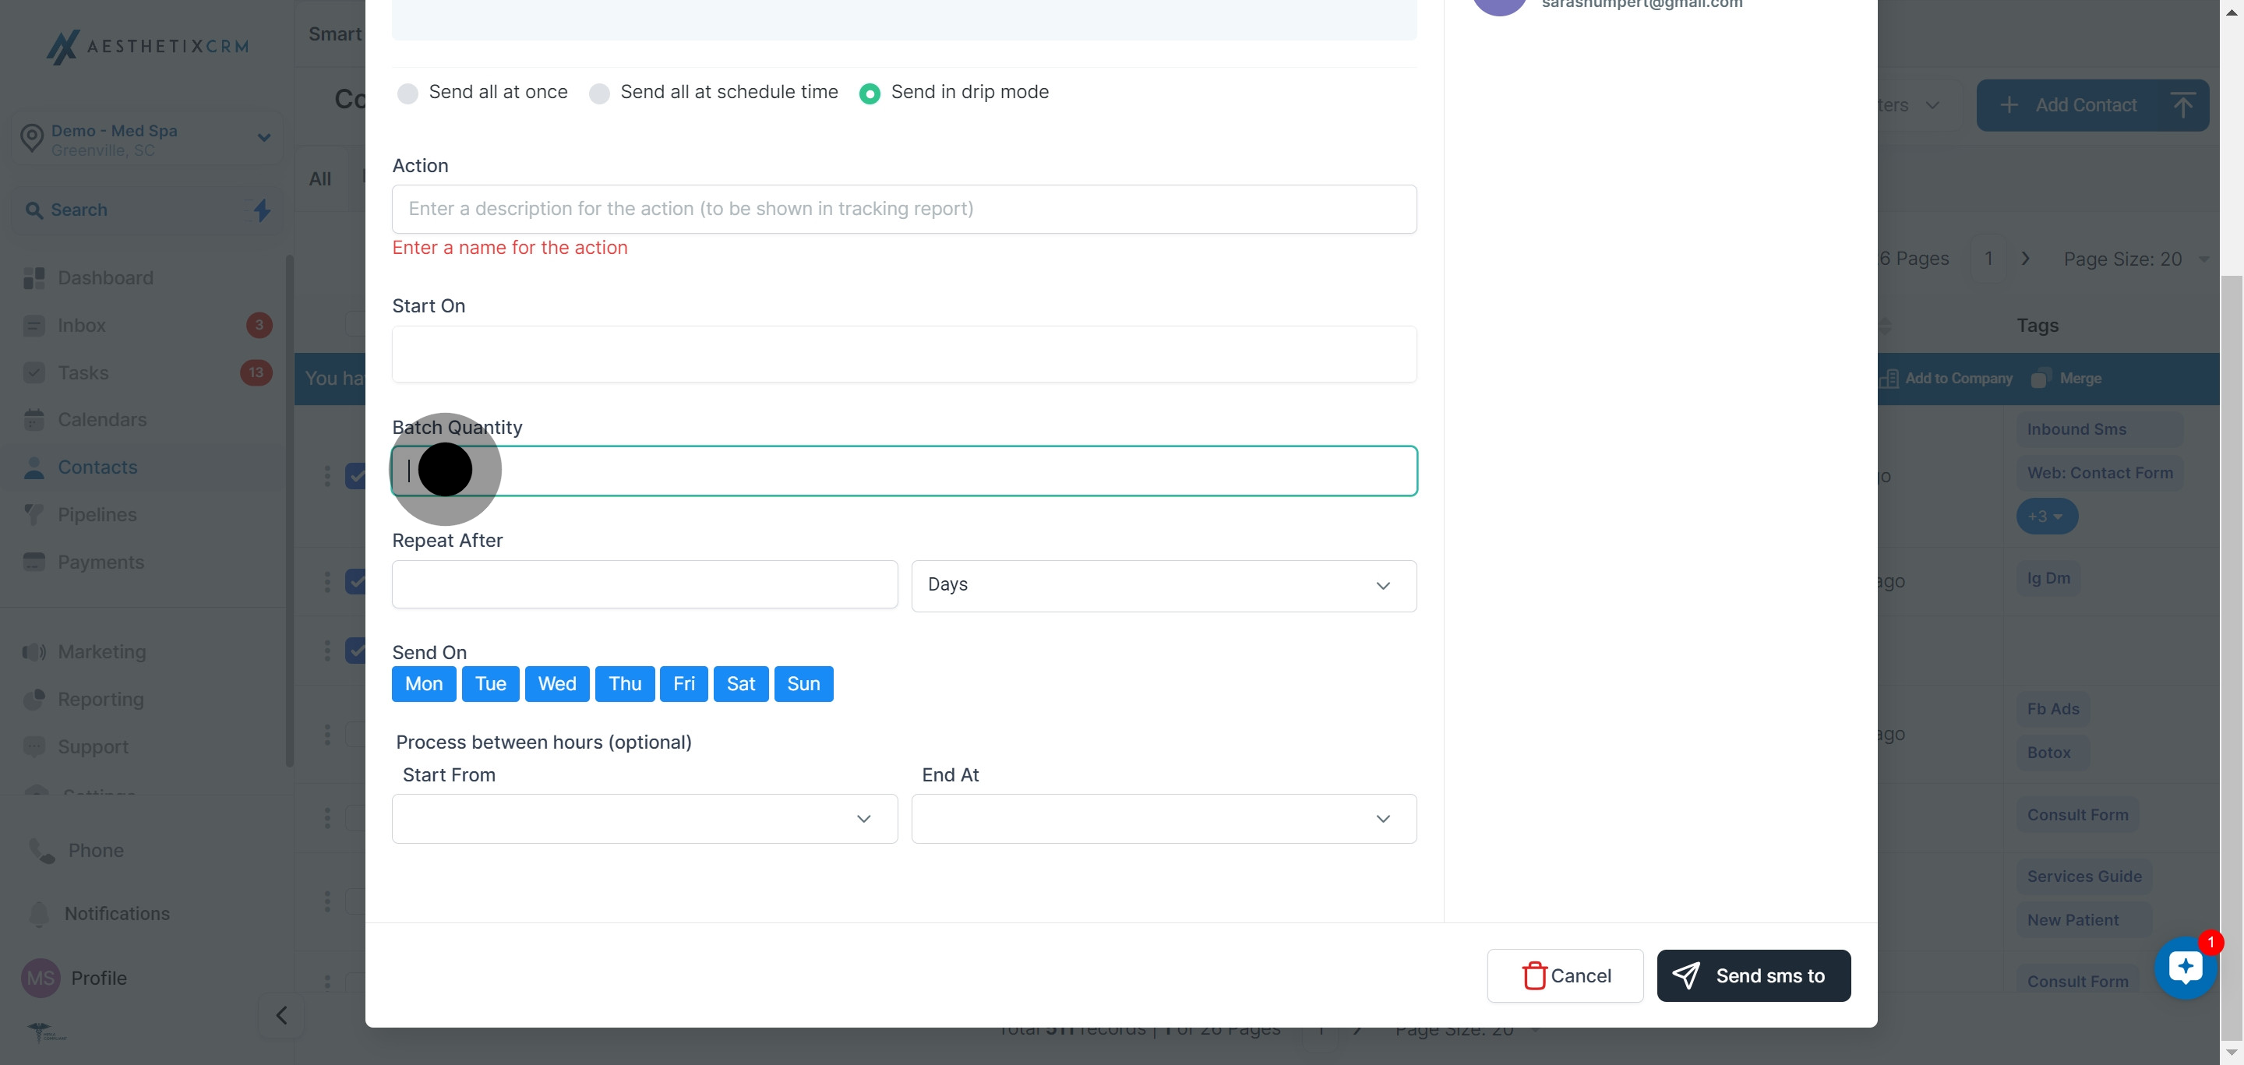Expand the Start From hour dropdown

click(644, 819)
